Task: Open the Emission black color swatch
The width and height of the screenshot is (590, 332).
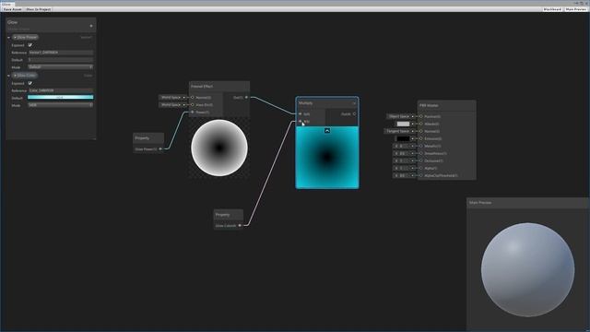Action: (403, 138)
